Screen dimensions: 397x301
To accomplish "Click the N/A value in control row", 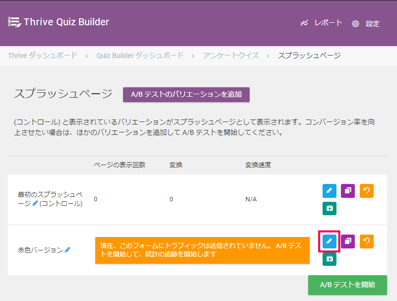I will (x=251, y=199).
